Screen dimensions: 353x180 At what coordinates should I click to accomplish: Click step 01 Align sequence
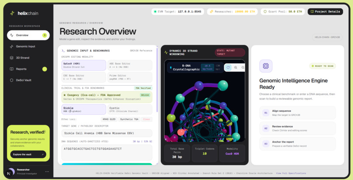297,113
